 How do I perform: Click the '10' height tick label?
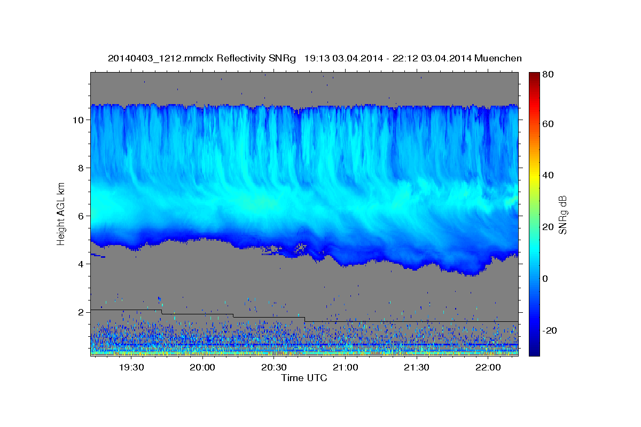point(79,120)
